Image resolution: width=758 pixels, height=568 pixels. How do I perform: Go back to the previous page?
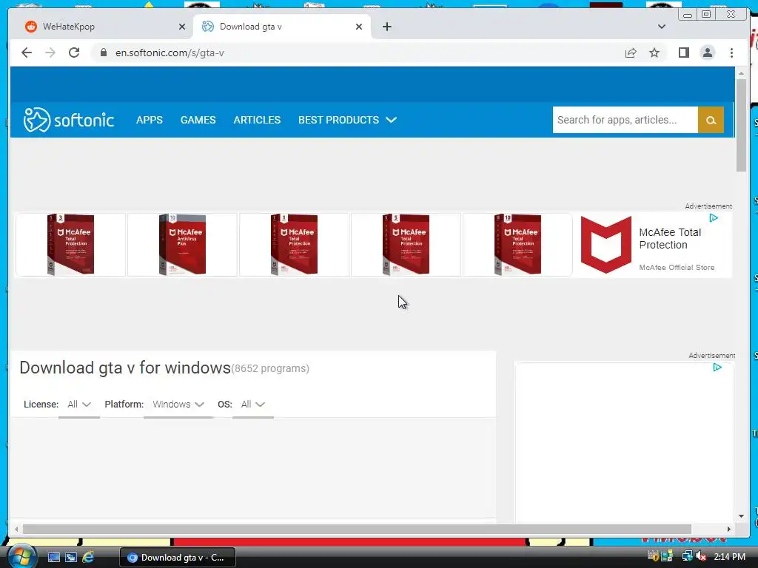pyautogui.click(x=27, y=53)
